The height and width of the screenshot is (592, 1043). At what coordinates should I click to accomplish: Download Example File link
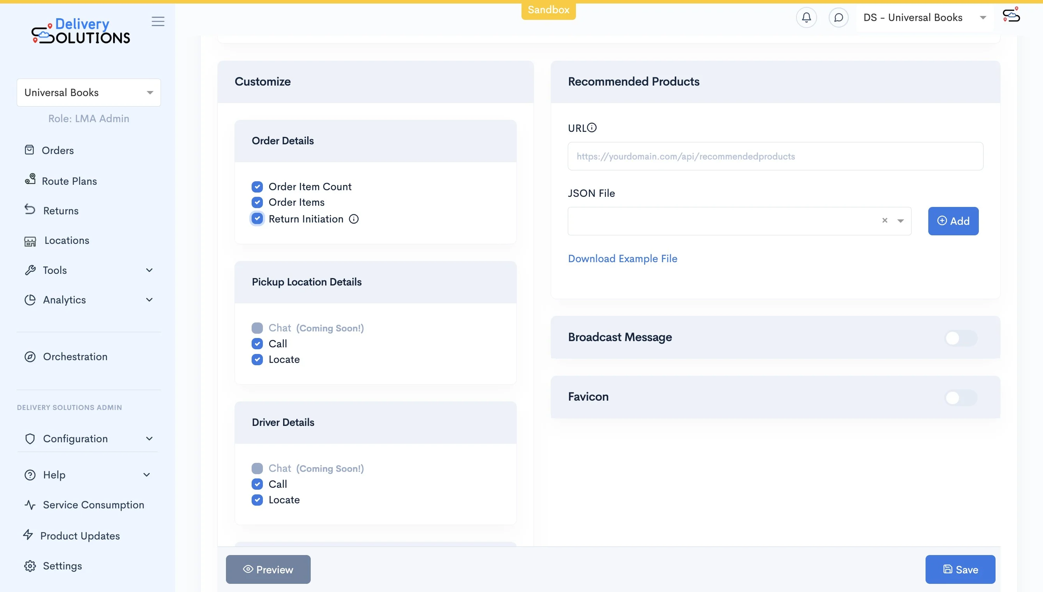pos(622,259)
